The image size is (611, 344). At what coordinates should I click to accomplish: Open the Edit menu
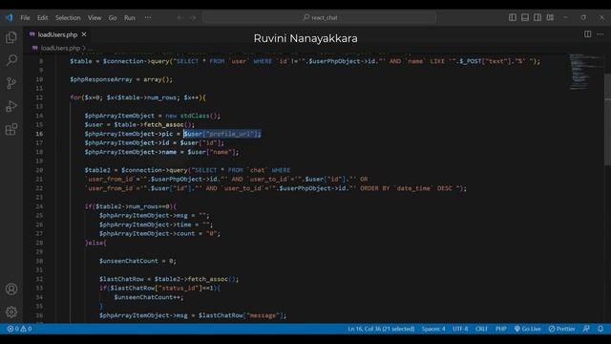click(x=42, y=18)
